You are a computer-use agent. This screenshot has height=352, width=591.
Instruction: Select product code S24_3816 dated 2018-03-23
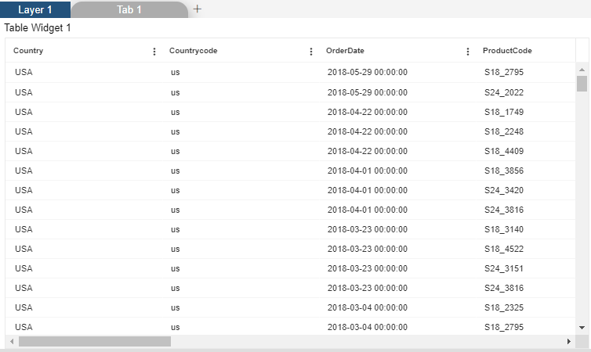coord(504,288)
